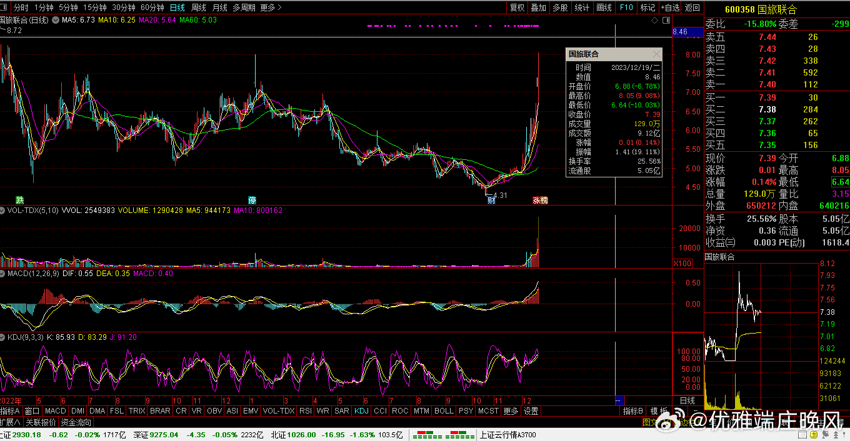Open the 复权 adjustment menu
Viewport: 850px width, 441px height.
(517, 7)
